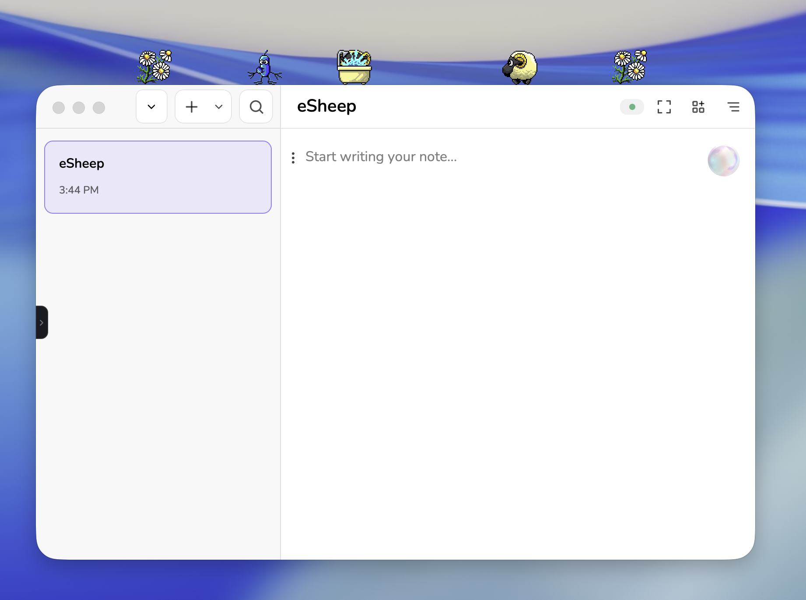Click the daisy flowers pet on the right

coord(630,66)
